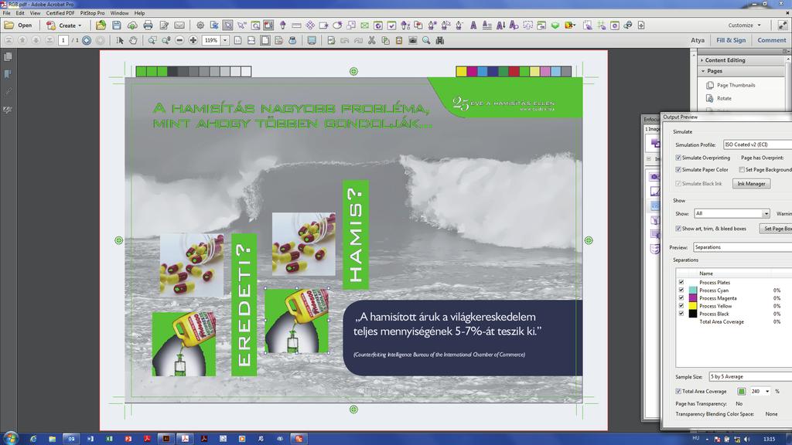Uncheck the Process Black separation checkbox
Image resolution: width=792 pixels, height=445 pixels.
pos(681,314)
